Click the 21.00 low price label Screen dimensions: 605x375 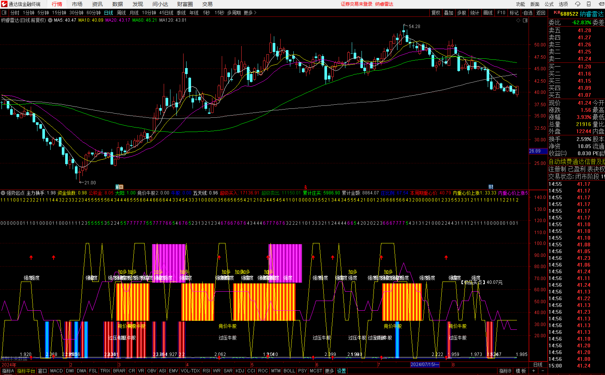point(90,183)
